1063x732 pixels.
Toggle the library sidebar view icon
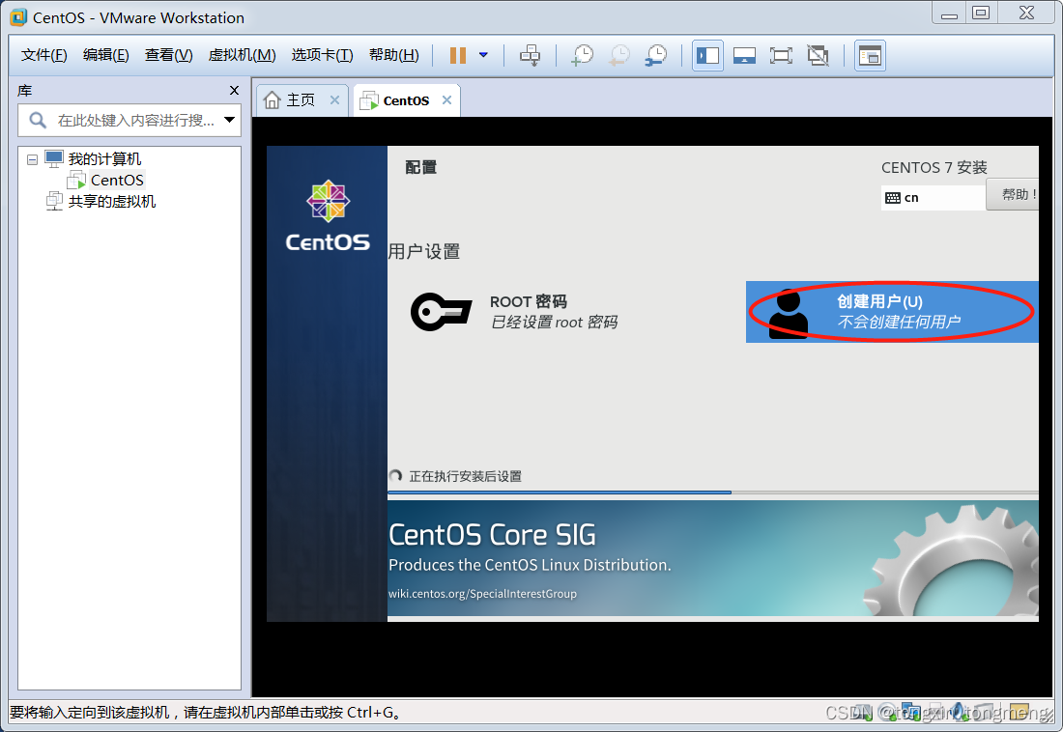click(707, 56)
